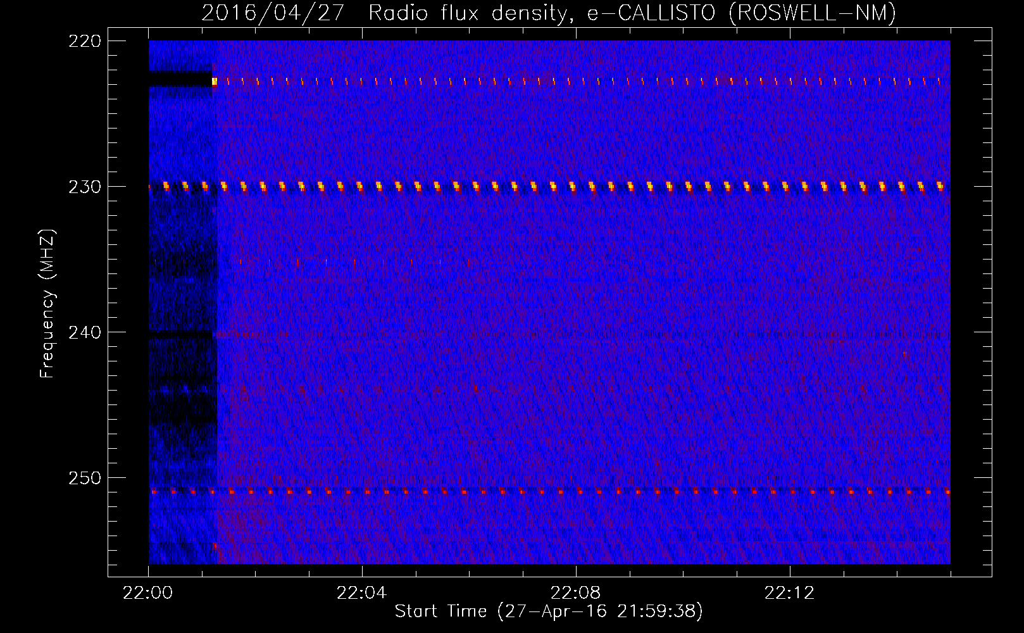Click the bright yellow burst starting the 223 MHz line
Viewport: 1024px width, 633px height.
tap(215, 81)
